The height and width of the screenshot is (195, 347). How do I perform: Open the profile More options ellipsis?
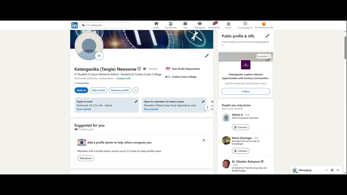[135, 90]
